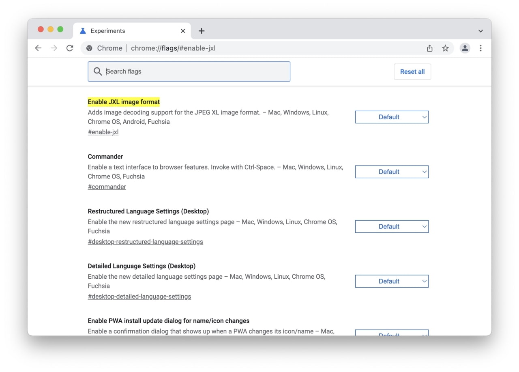Select the Experiments tab
The image size is (519, 372).
click(114, 30)
